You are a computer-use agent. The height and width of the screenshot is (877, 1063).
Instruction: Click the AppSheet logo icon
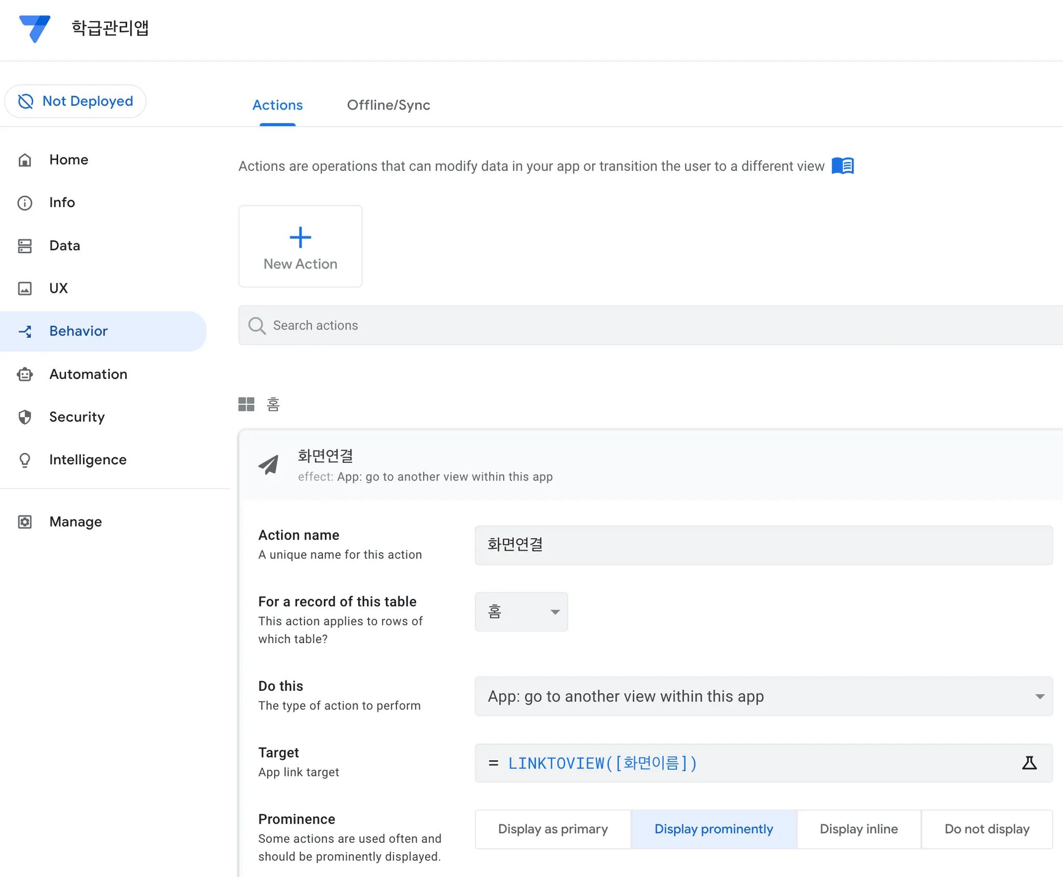click(34, 28)
